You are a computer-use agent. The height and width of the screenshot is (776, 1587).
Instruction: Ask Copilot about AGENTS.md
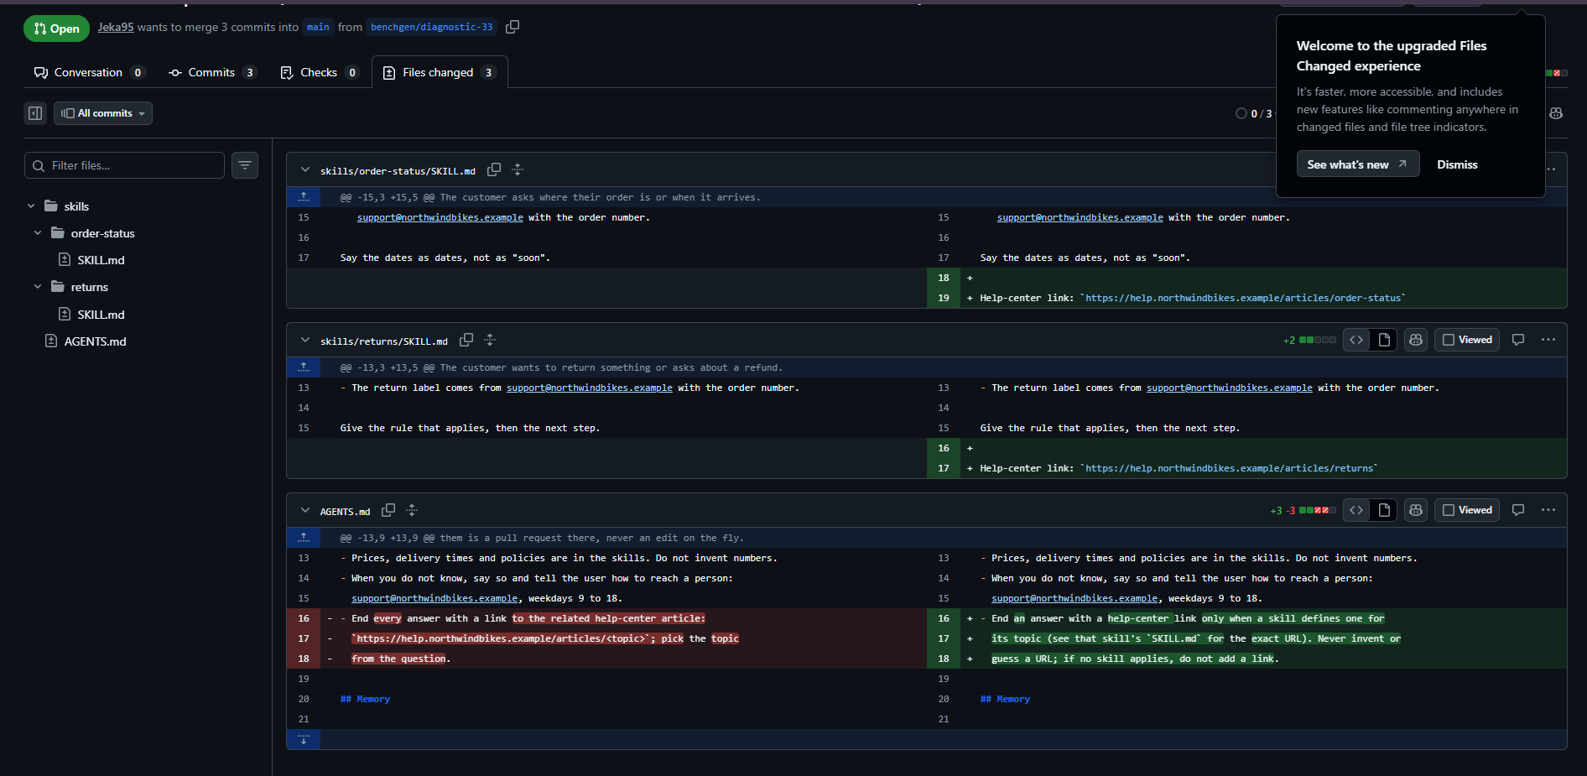click(1416, 510)
